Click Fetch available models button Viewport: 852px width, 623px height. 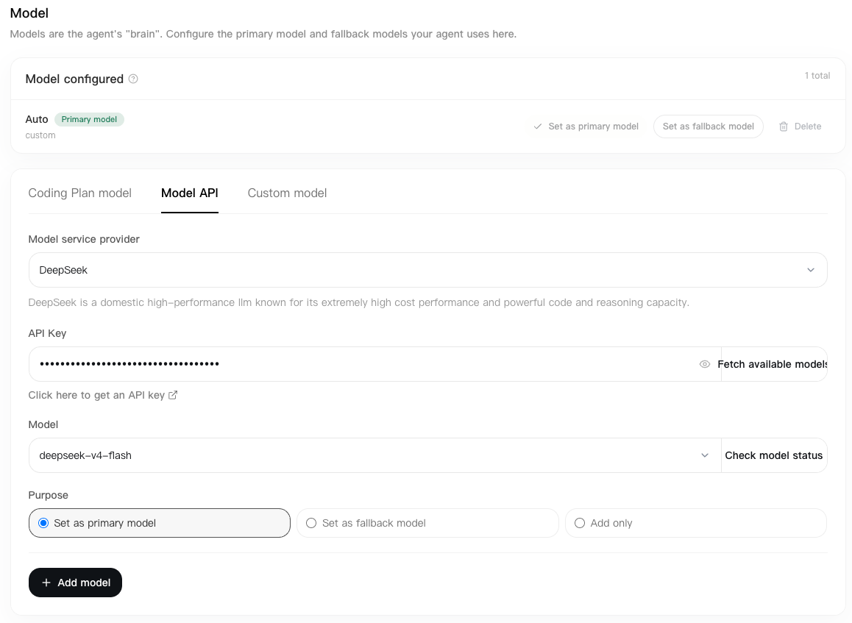tap(774, 364)
